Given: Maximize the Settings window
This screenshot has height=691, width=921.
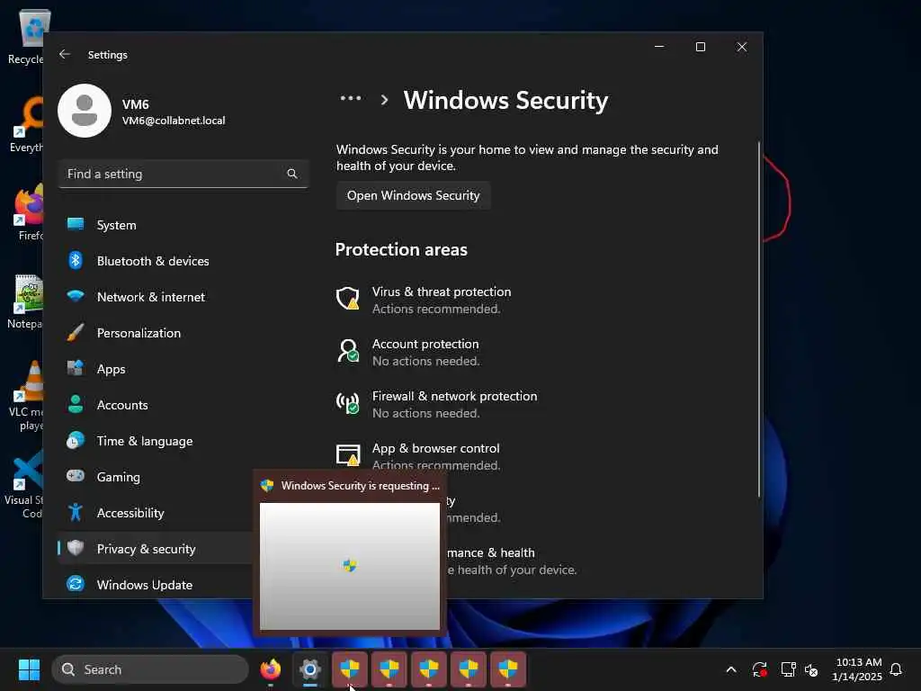Looking at the screenshot, I should 701,47.
